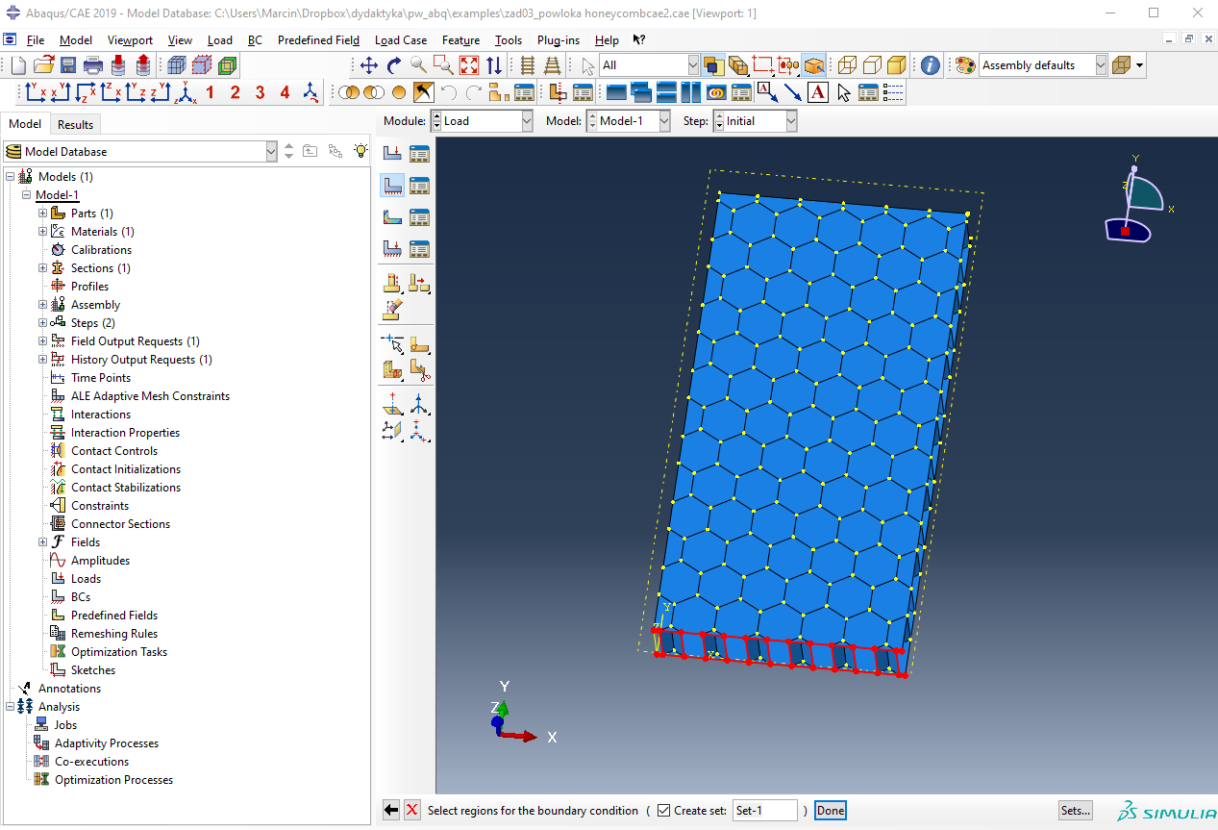Toggle the lightbulb filter in model tree
The width and height of the screenshot is (1218, 830).
click(360, 151)
